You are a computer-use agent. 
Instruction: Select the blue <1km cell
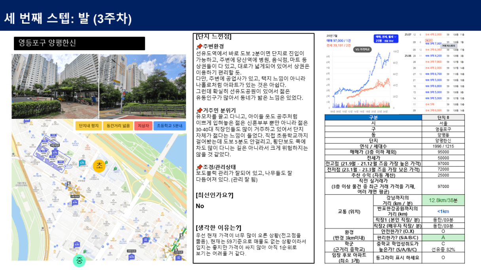click(443, 211)
